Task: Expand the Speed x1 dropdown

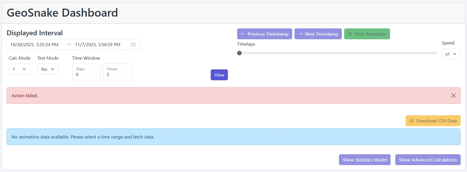Action: click(451, 54)
